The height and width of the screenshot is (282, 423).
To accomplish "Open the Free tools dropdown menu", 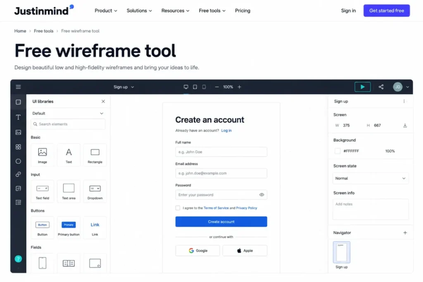I will point(212,10).
